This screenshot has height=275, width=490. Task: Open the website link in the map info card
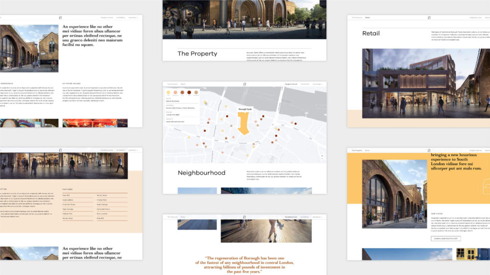point(176,121)
